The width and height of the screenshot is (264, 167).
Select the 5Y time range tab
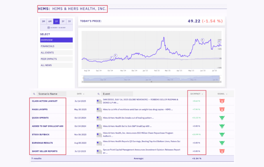click(69, 21)
